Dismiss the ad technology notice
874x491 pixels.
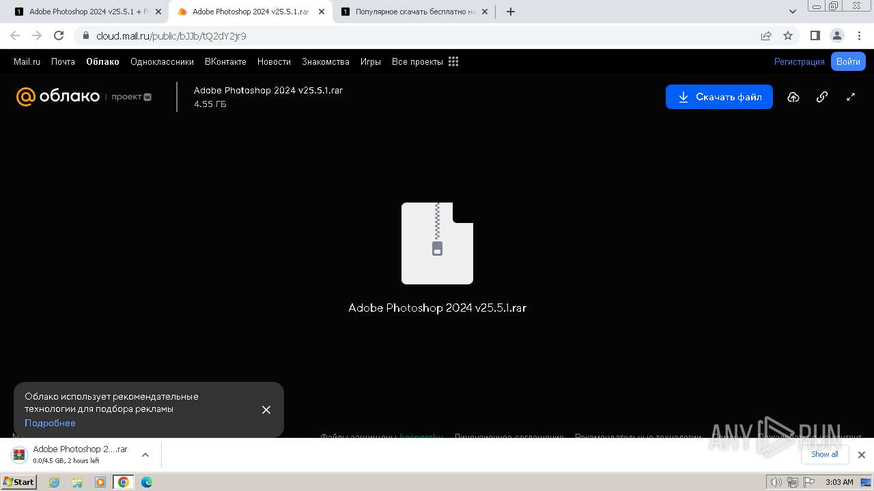click(266, 410)
